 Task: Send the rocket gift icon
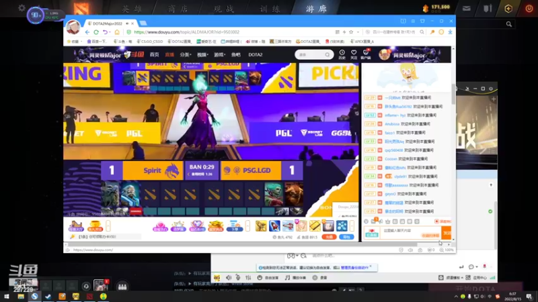274,226
